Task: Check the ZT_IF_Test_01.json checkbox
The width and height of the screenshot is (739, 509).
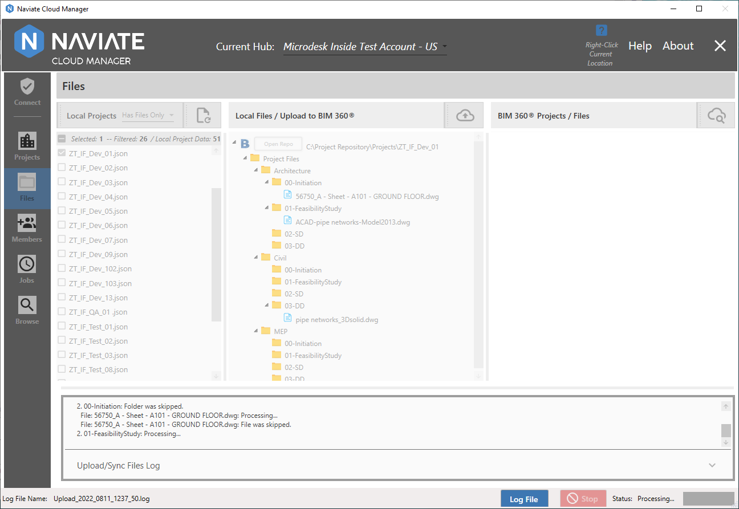Action: tap(62, 327)
